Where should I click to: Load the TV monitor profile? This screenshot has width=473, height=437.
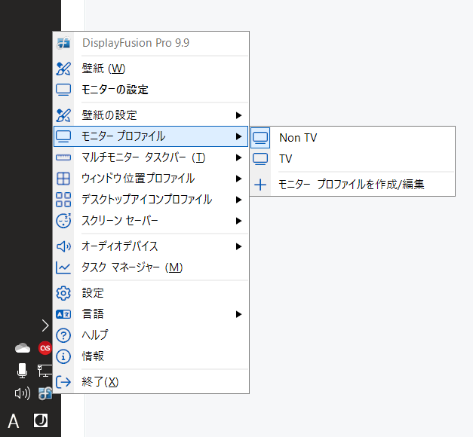tap(352, 159)
